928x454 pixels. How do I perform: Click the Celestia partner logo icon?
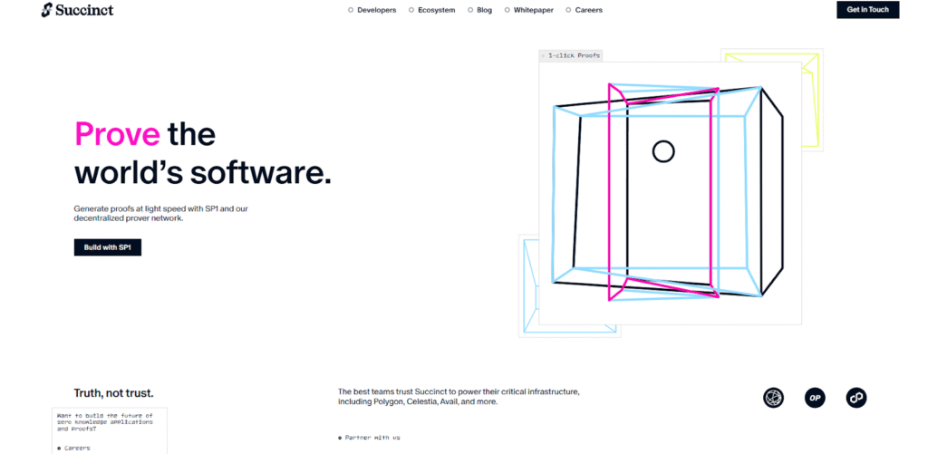(773, 397)
